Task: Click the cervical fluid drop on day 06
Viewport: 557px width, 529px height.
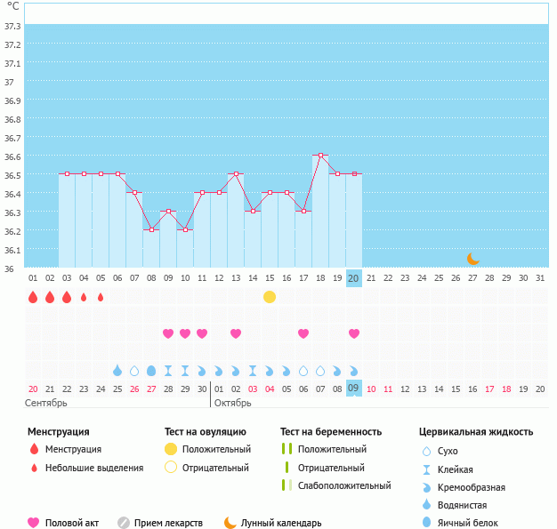Action: [117, 371]
